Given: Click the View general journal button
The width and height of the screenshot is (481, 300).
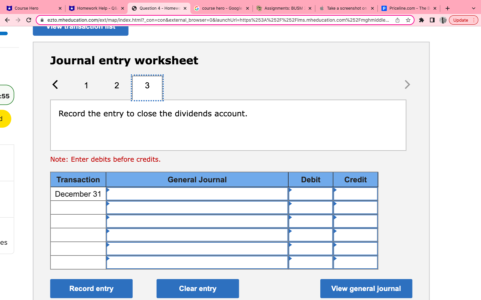Looking at the screenshot, I should click(x=366, y=288).
